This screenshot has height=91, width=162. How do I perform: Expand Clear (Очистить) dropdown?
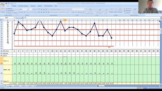click(x=131, y=13)
